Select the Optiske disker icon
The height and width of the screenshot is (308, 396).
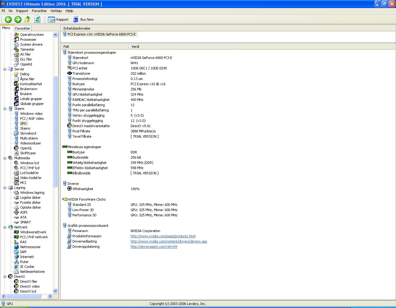(x=16, y=207)
